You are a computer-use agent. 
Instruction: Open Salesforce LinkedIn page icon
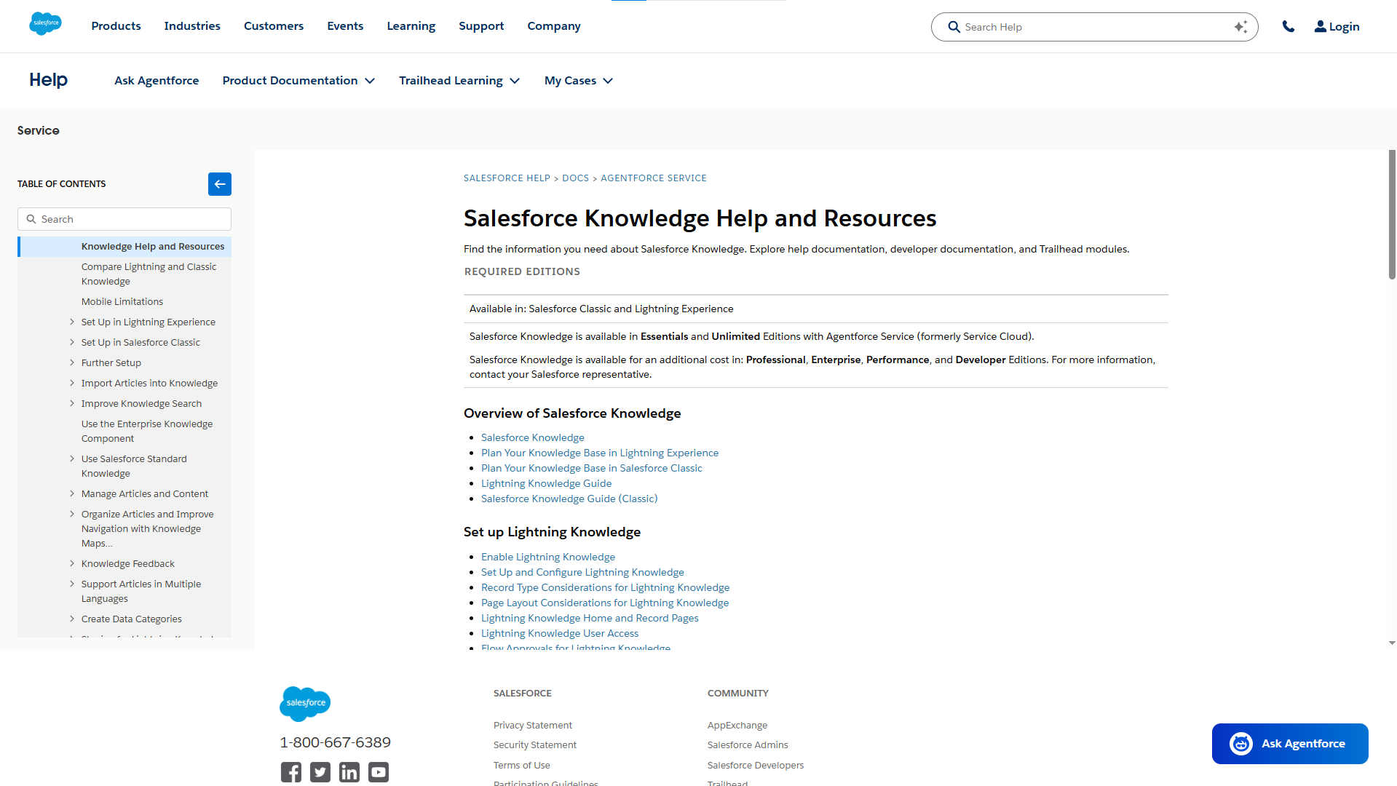click(x=349, y=772)
